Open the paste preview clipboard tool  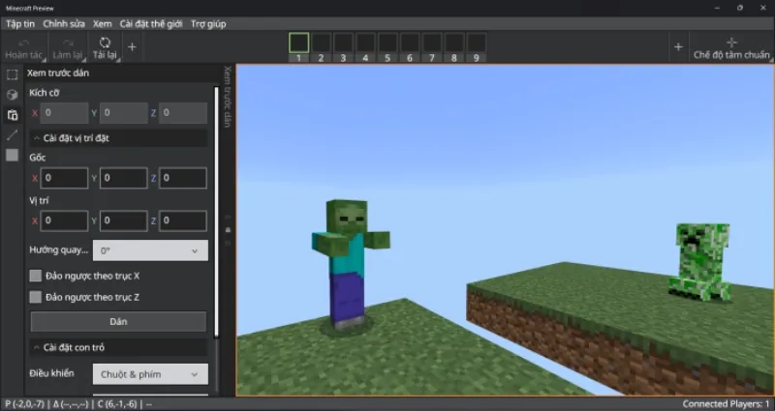[13, 115]
